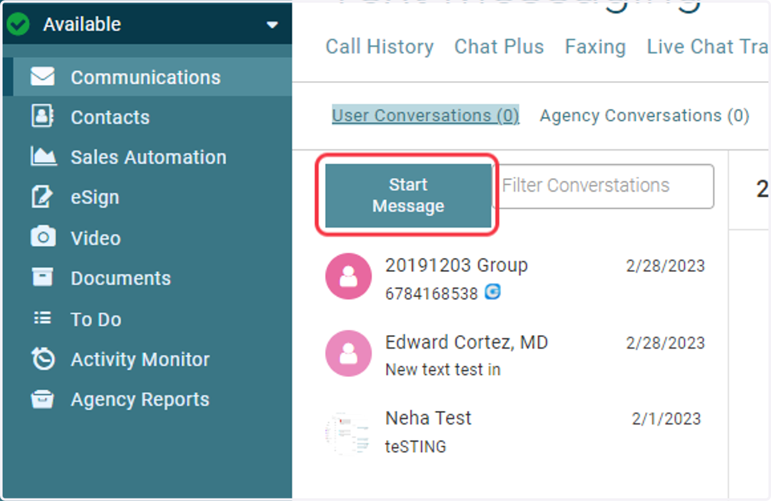This screenshot has height=501, width=771.
Task: Click the Communications envelope icon
Action: [x=43, y=77]
